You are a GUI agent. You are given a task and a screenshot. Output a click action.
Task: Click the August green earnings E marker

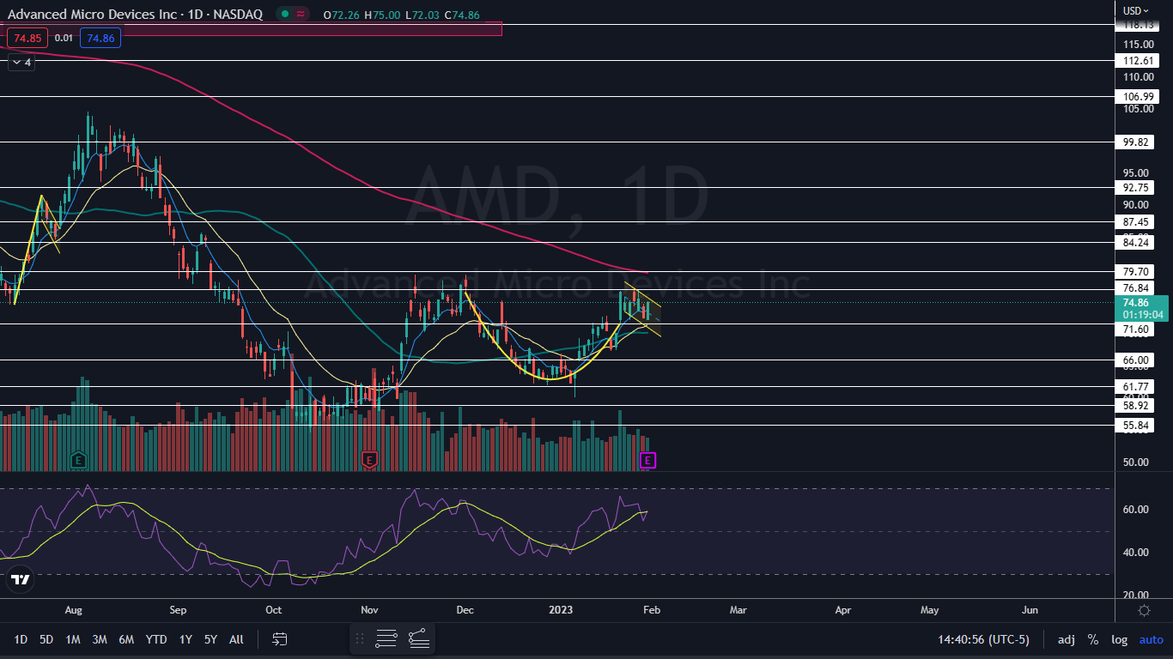pos(78,460)
